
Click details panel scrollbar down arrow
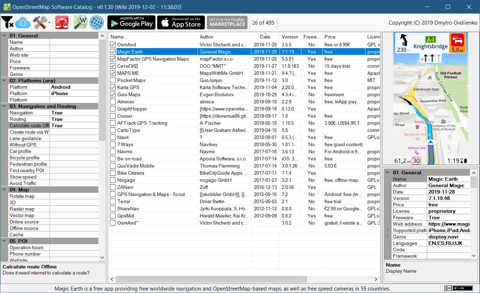click(474, 256)
